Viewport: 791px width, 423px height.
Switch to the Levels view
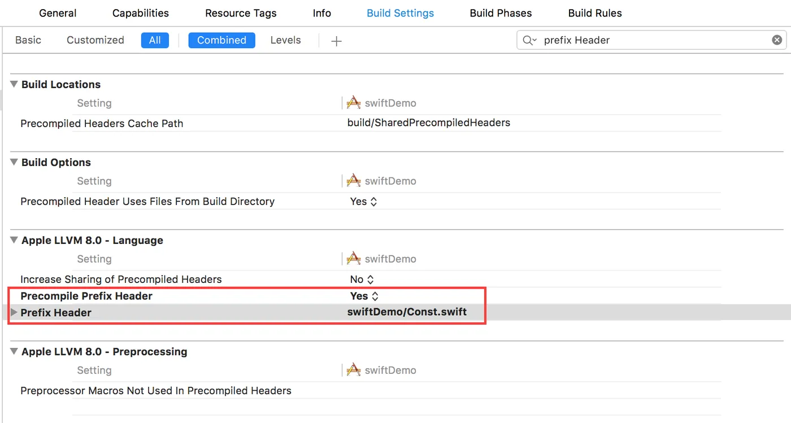[285, 40]
